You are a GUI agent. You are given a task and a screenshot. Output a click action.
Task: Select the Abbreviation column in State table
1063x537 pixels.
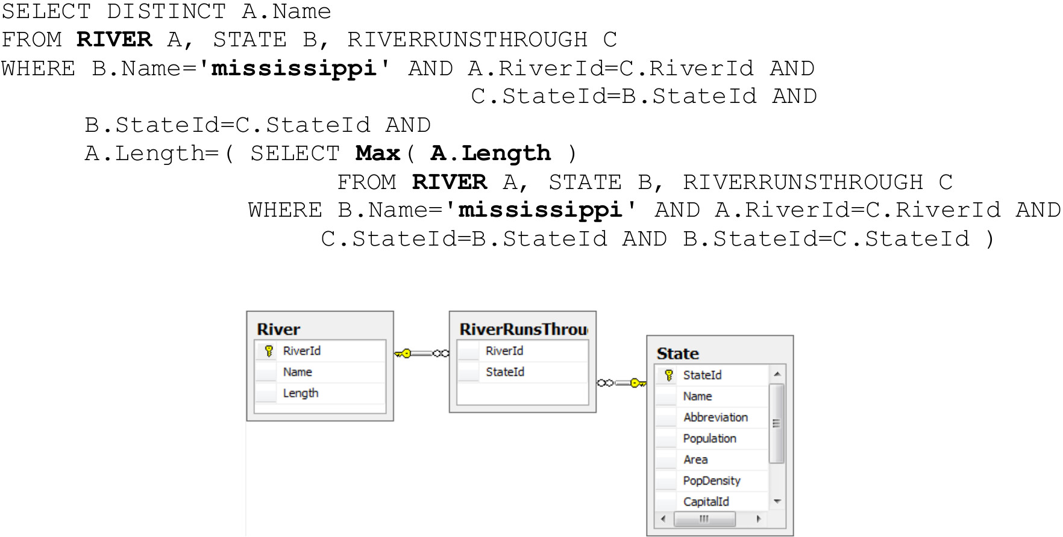pos(715,417)
